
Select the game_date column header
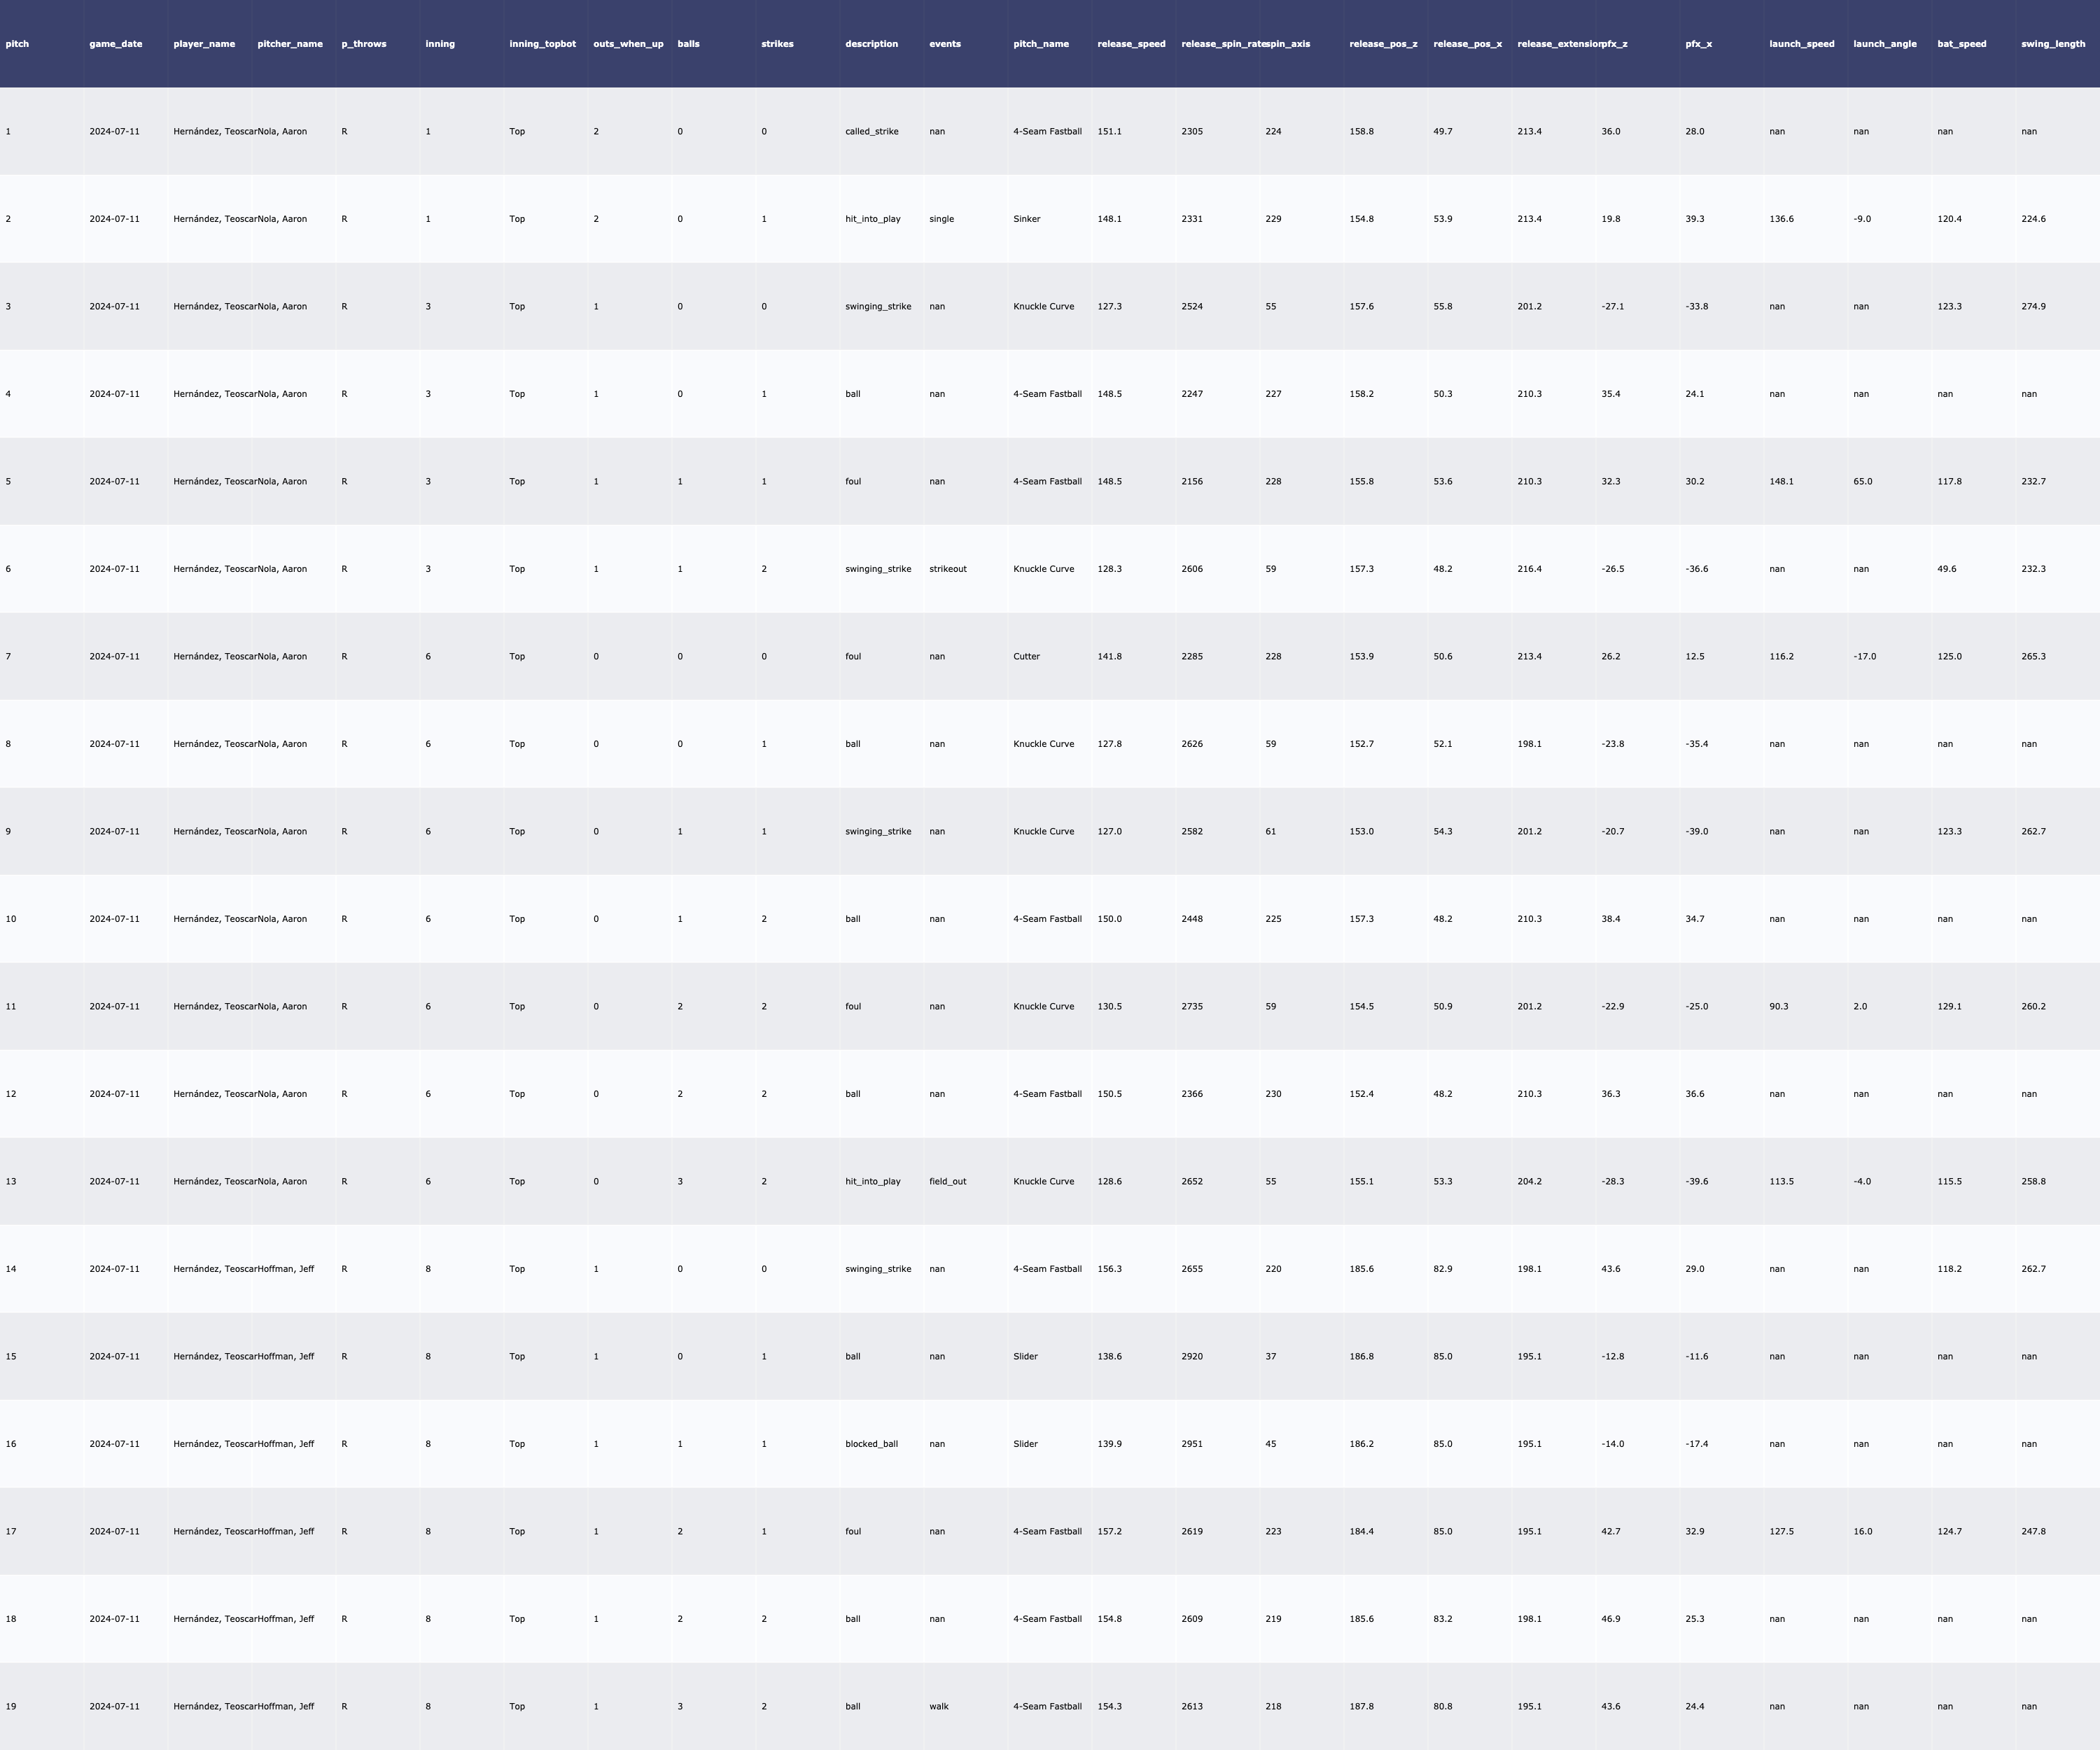tap(116, 44)
